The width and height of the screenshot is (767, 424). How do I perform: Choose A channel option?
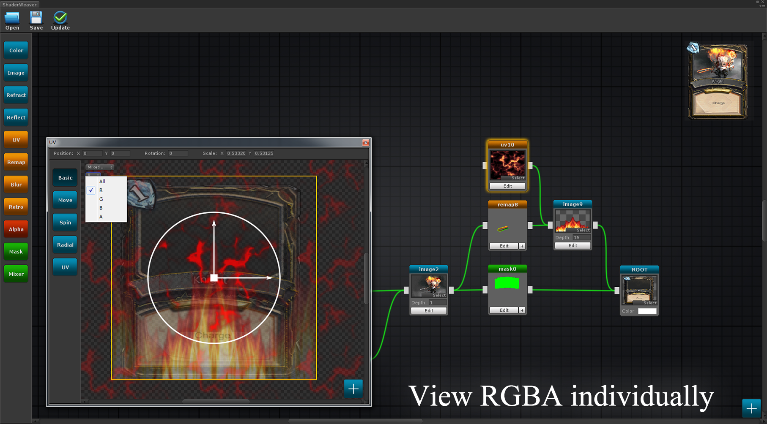pyautogui.click(x=106, y=217)
